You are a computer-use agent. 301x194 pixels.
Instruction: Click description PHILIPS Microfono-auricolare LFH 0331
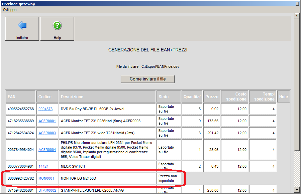[107, 150]
